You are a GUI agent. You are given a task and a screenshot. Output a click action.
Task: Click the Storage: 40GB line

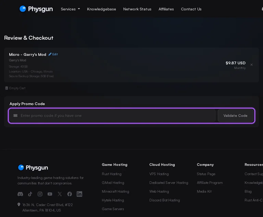coord(18,67)
